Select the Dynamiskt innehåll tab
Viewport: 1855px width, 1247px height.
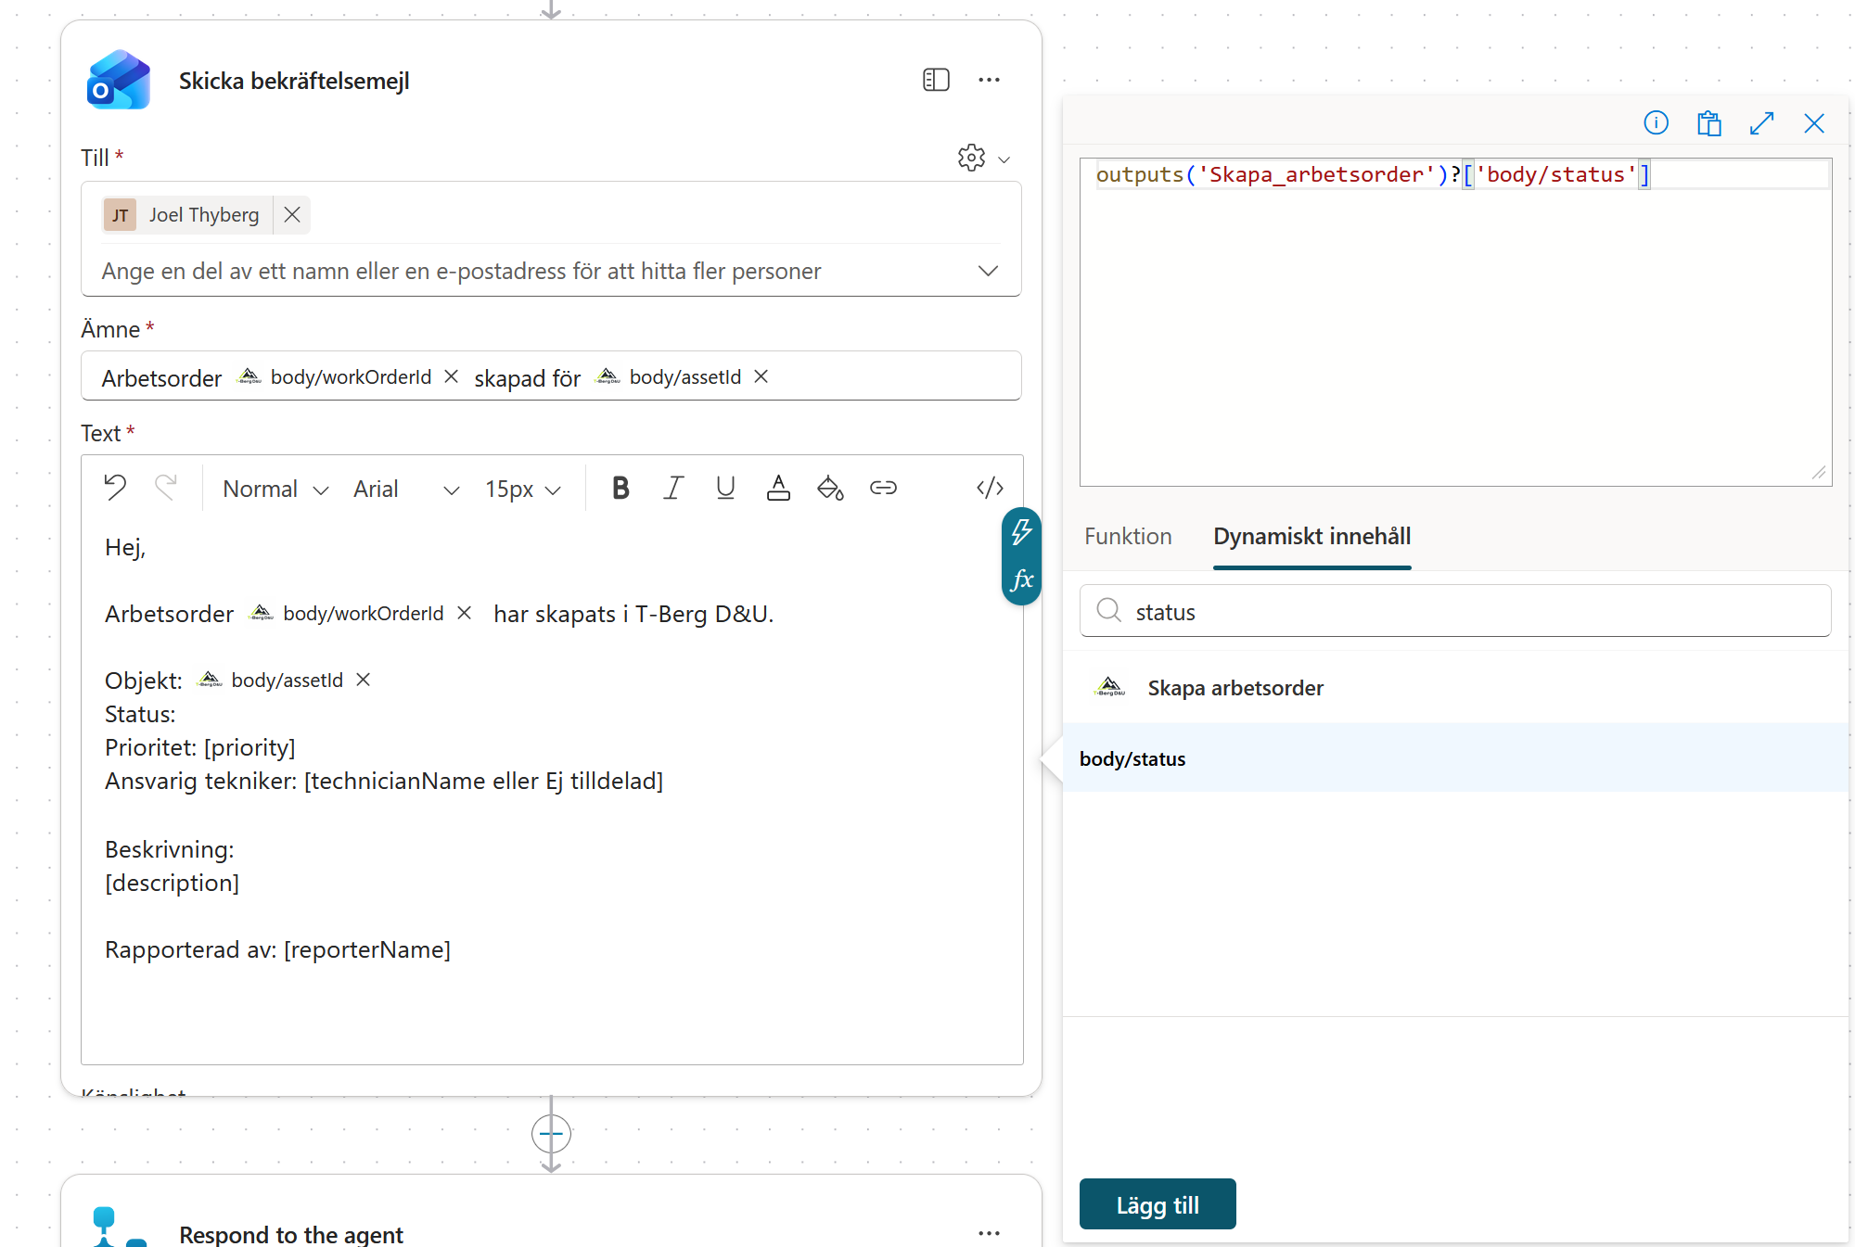pyautogui.click(x=1311, y=536)
